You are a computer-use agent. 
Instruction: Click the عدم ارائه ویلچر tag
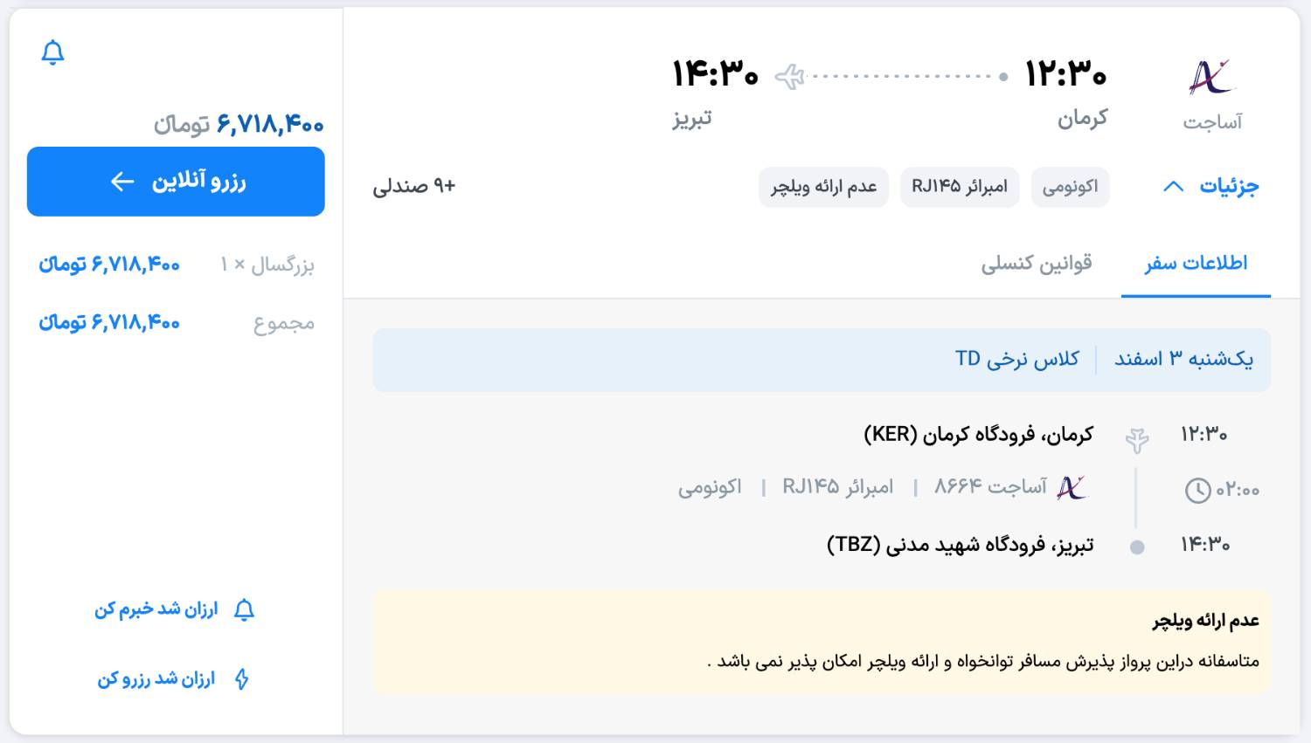pyautogui.click(x=823, y=187)
